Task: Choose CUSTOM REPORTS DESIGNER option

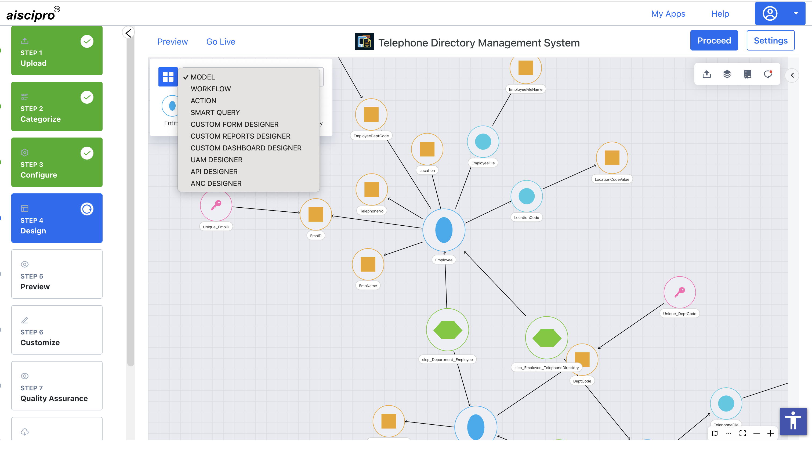Action: coord(248,136)
